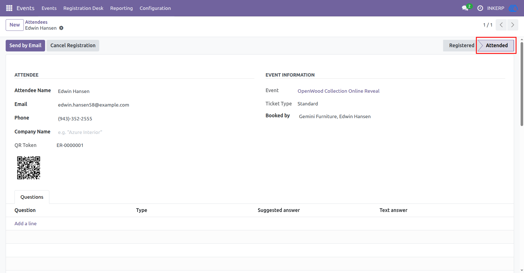The height and width of the screenshot is (273, 524).
Task: Open the Registration Desk menu
Action: [83, 8]
